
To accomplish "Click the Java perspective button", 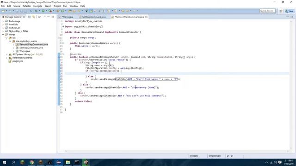I will [x=290, y=11].
